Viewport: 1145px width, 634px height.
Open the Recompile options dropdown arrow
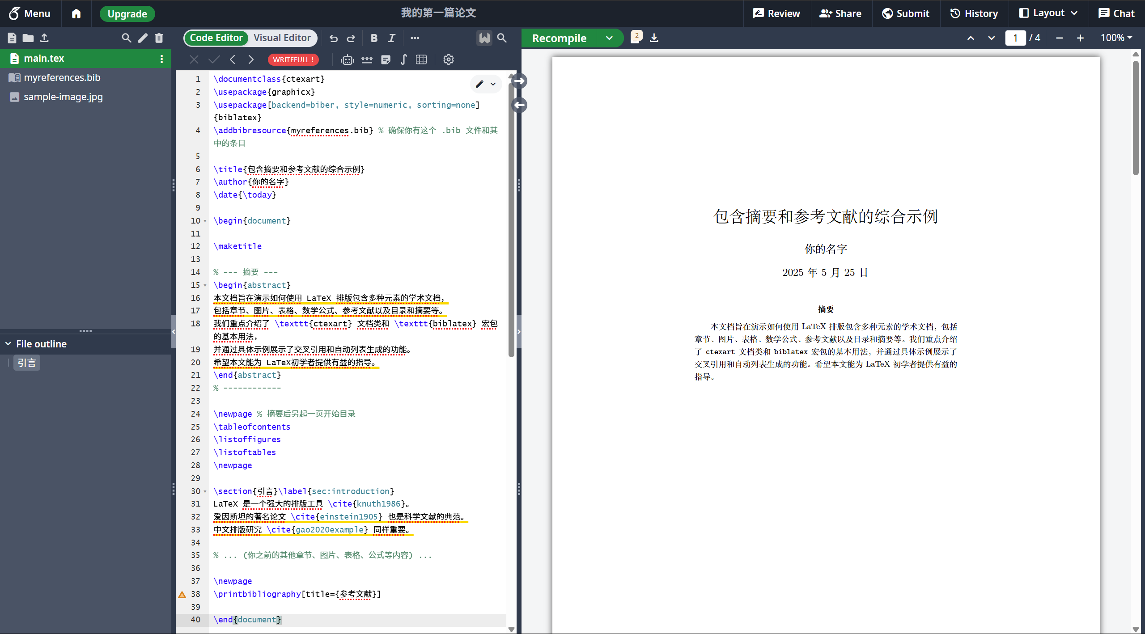609,38
